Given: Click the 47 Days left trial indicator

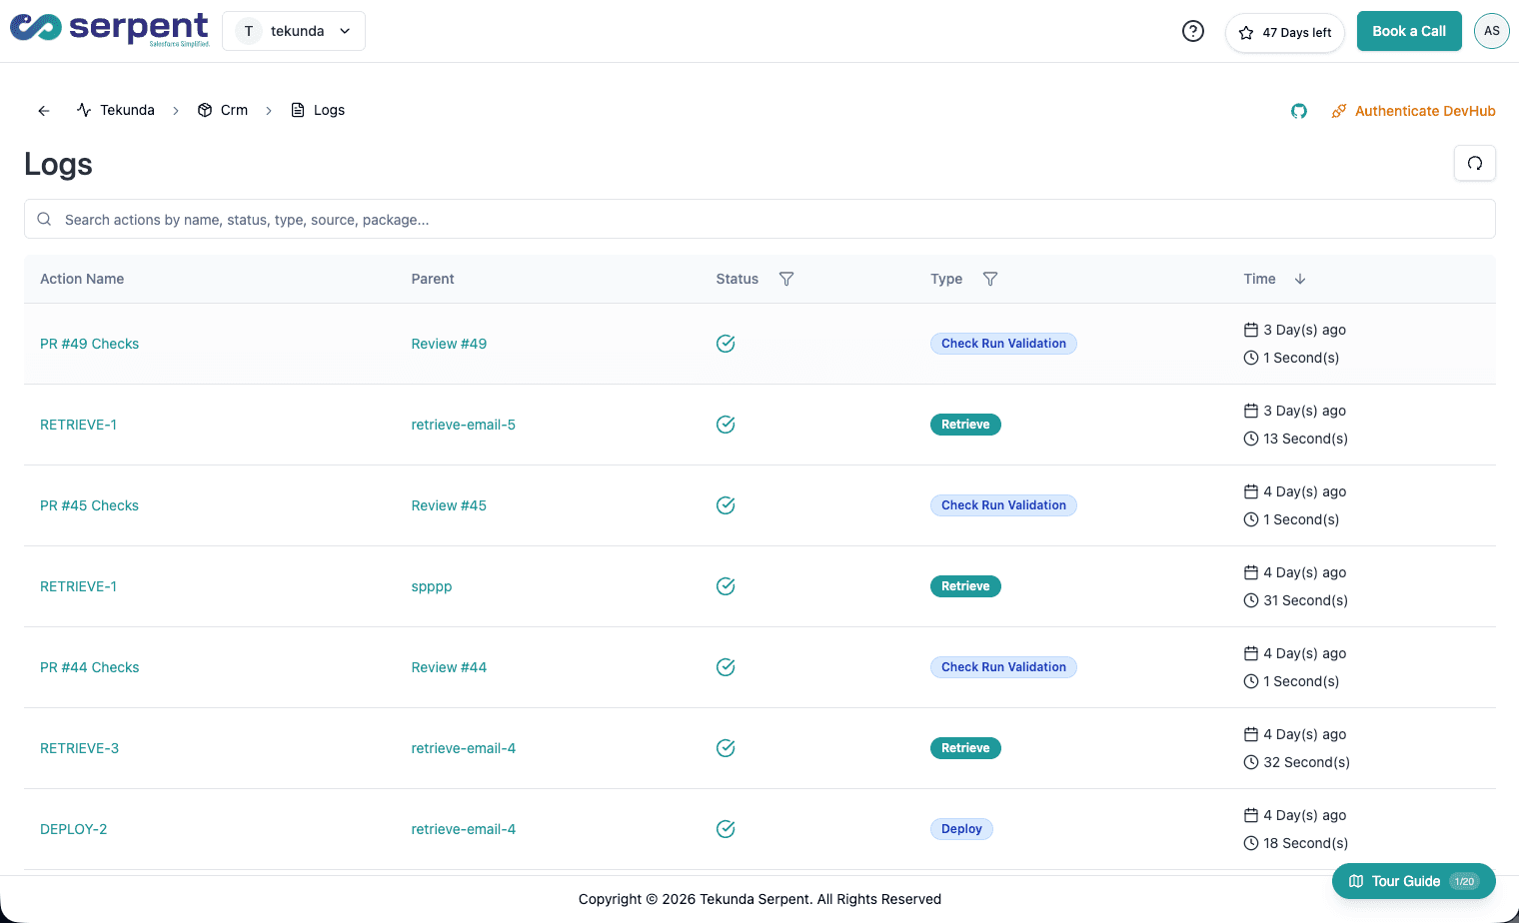Looking at the screenshot, I should coord(1285,32).
